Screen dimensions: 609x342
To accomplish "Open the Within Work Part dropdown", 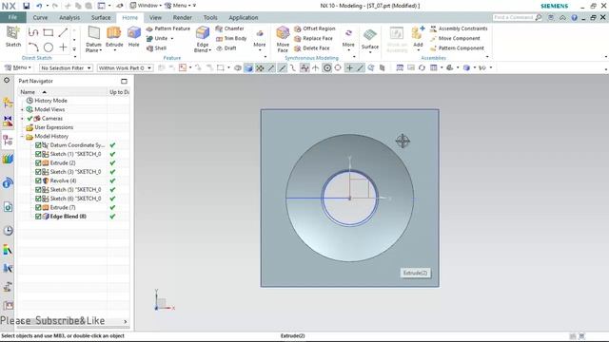I will click(x=125, y=67).
